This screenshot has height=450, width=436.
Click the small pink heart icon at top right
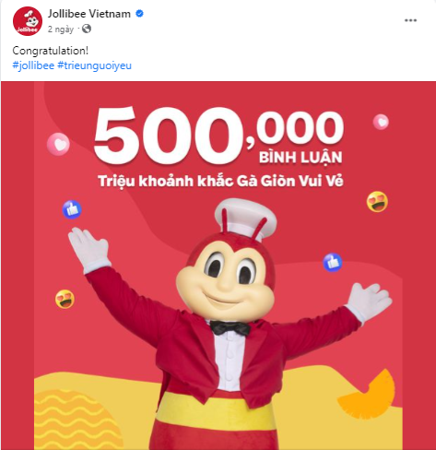pos(381,122)
